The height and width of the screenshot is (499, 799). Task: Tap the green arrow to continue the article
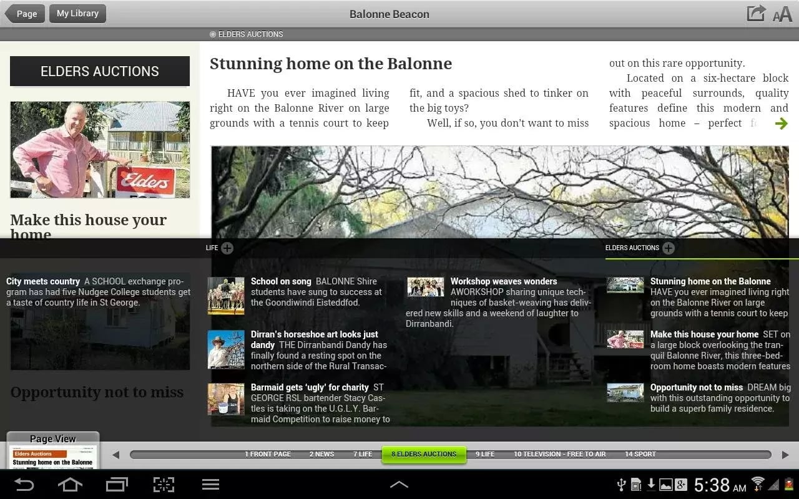click(781, 124)
